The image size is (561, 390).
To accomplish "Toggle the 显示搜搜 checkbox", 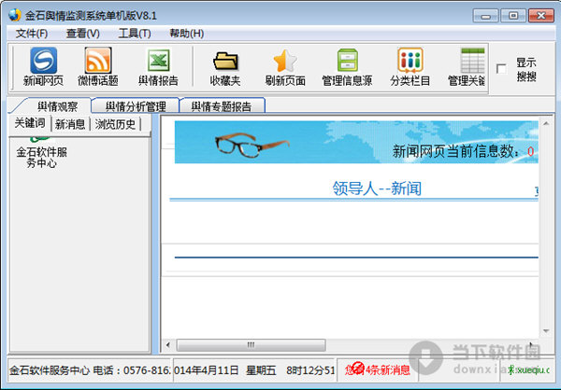I will point(501,68).
